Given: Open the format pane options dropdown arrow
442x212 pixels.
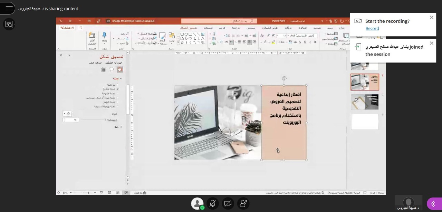Looking at the screenshot, I should [x=69, y=55].
